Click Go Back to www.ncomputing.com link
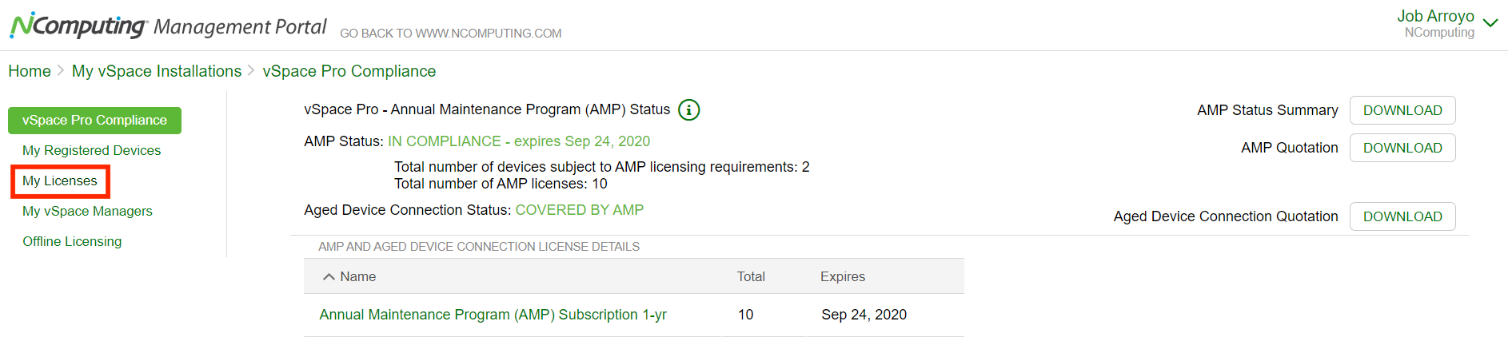Viewport: 1508px width, 357px height. (450, 34)
